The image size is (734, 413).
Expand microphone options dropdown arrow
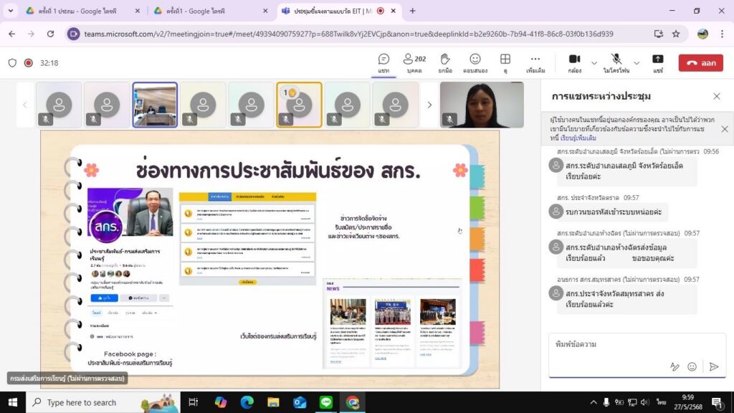(x=637, y=63)
